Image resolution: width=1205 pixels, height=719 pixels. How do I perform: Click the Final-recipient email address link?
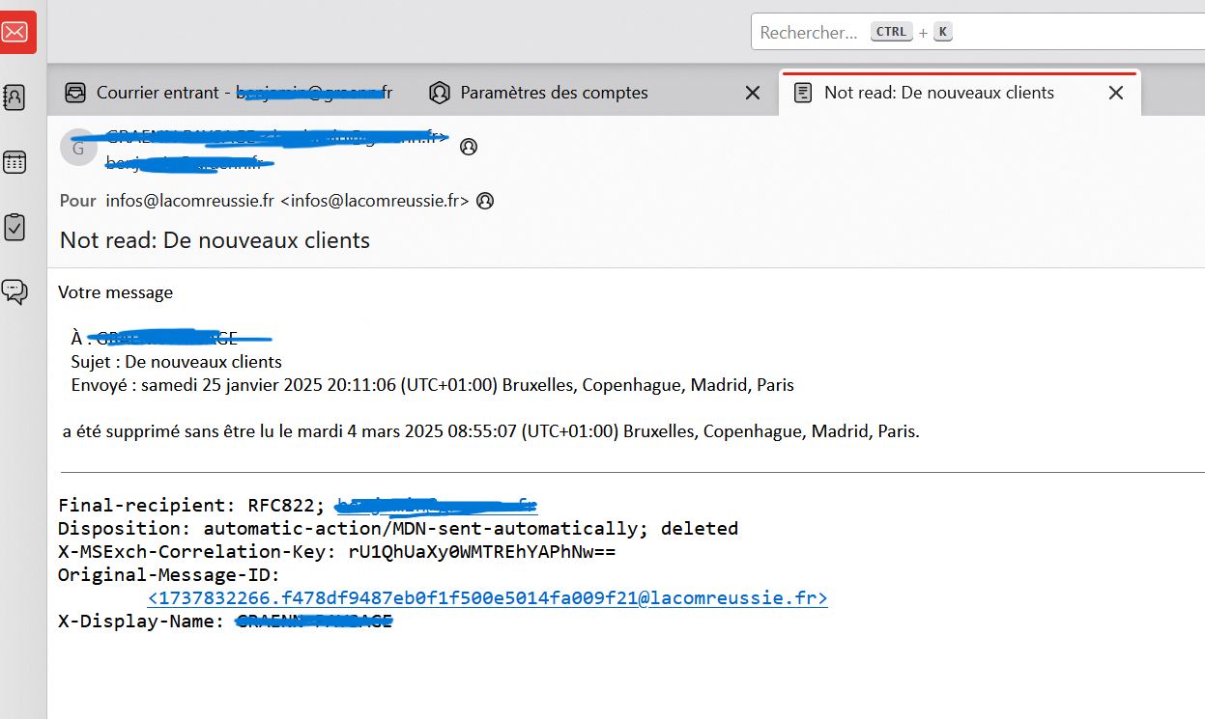click(435, 505)
